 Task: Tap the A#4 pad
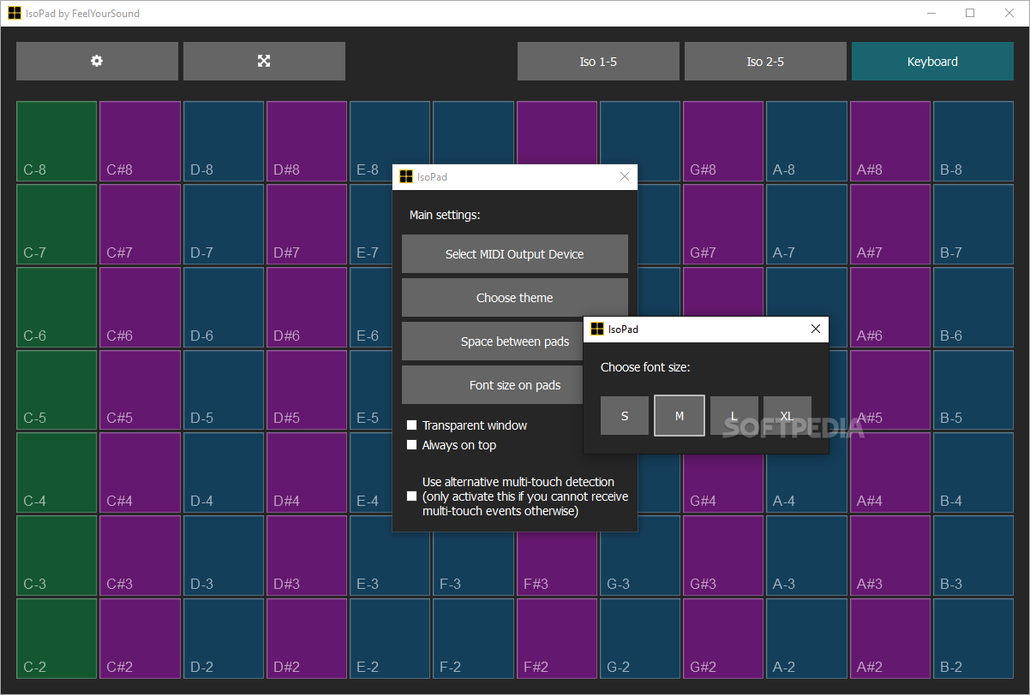[890, 473]
